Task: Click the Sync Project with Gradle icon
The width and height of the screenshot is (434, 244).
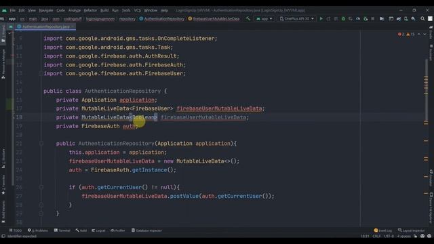Action: [x=399, y=18]
